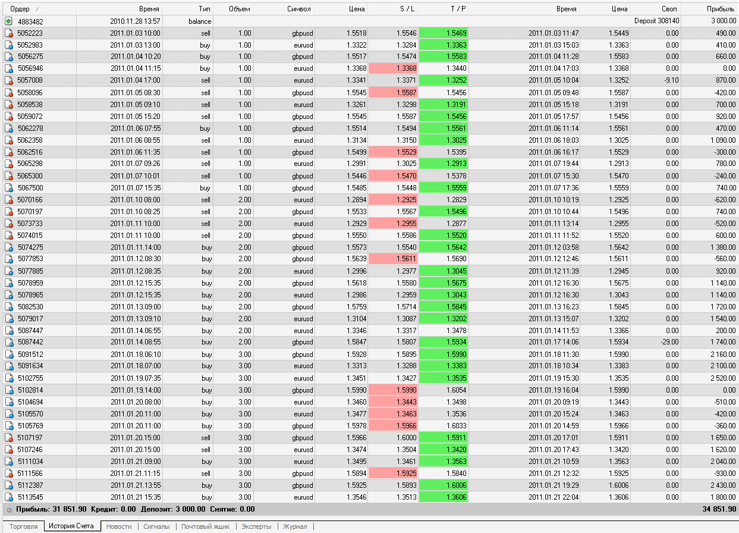
Task: Click the summary status icon before Прибыль
Action: [x=8, y=509]
